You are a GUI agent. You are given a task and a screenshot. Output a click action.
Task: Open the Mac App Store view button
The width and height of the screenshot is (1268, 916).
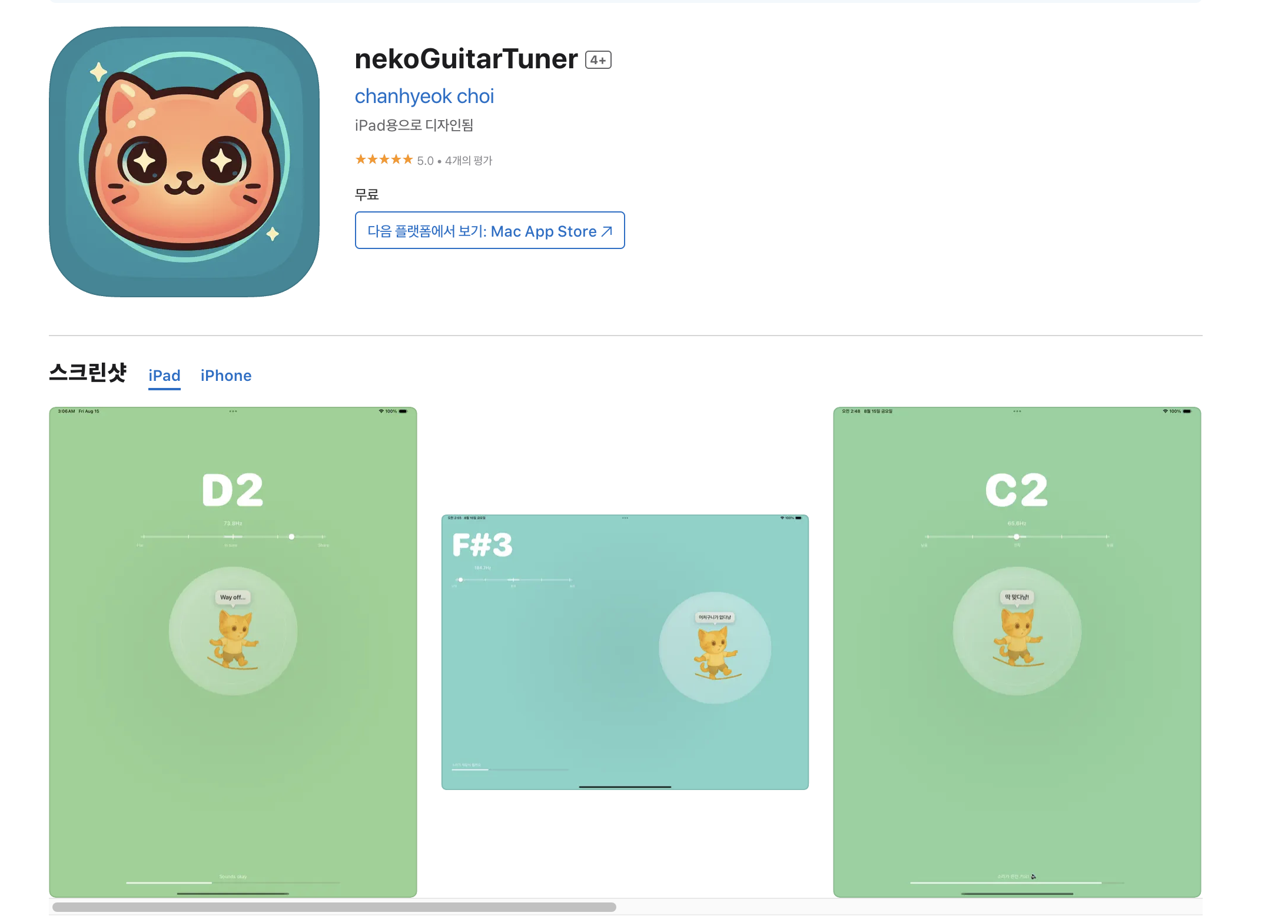[x=490, y=230]
